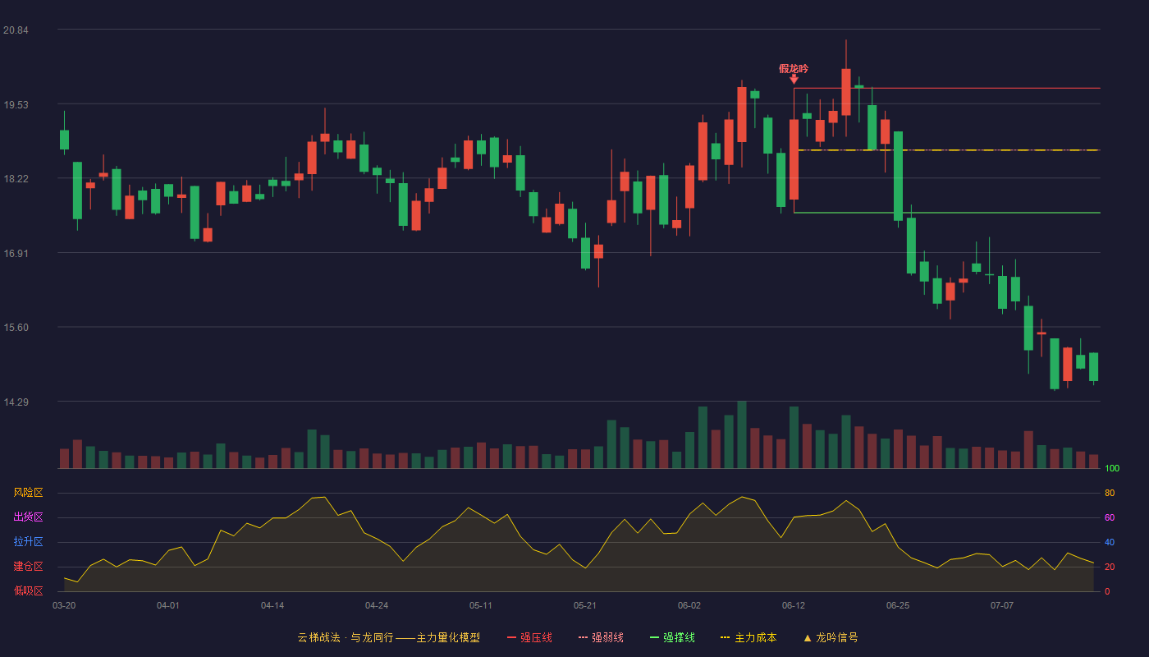The image size is (1149, 657).
Task: Click the 18.22 price axis label
Action: click(16, 179)
